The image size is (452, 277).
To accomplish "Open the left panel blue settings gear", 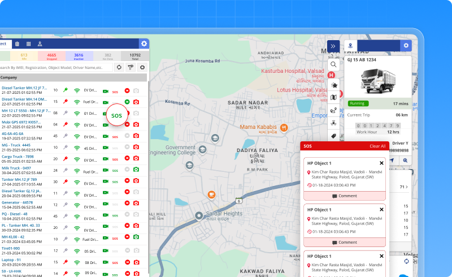I will pos(144,44).
